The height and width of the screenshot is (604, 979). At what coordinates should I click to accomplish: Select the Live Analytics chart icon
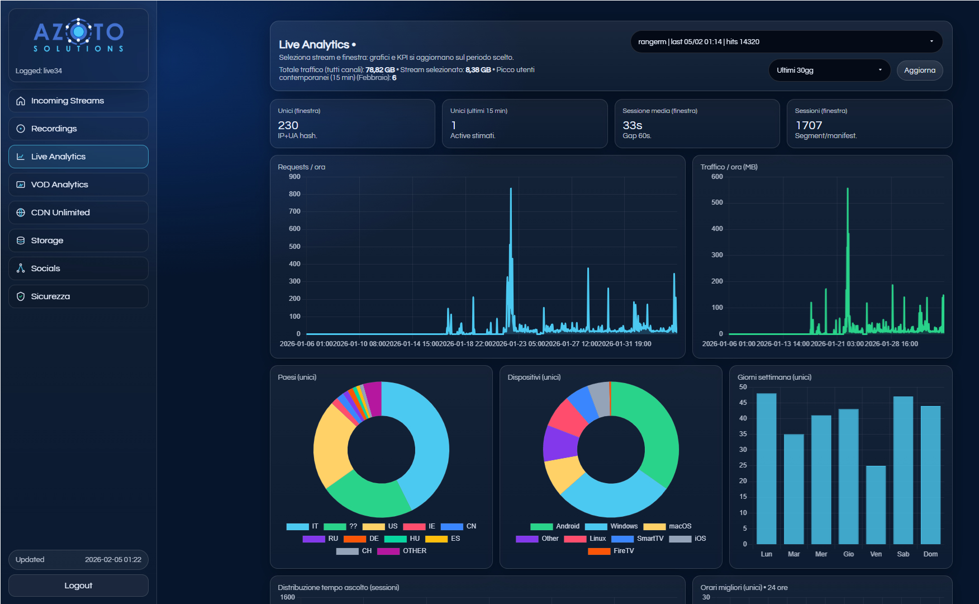coord(21,157)
